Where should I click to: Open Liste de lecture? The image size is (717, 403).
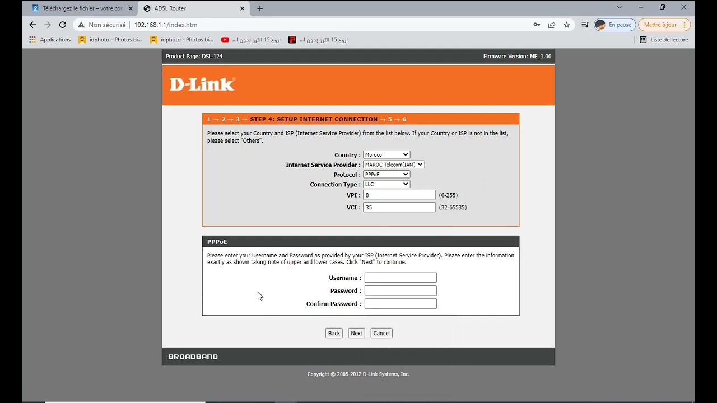664,40
